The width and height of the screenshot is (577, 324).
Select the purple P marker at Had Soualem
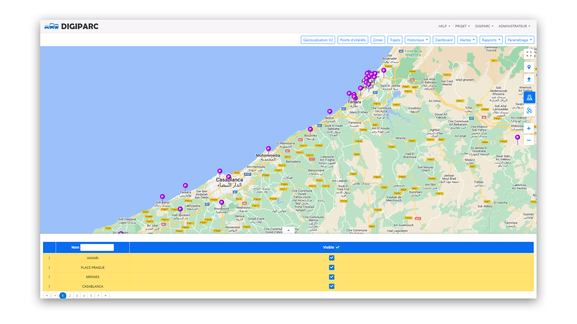(x=180, y=209)
